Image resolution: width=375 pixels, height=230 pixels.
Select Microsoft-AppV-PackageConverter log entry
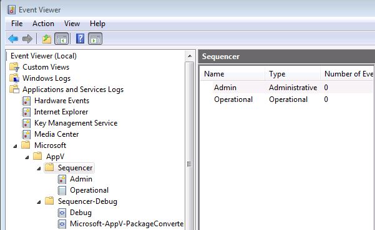click(127, 224)
